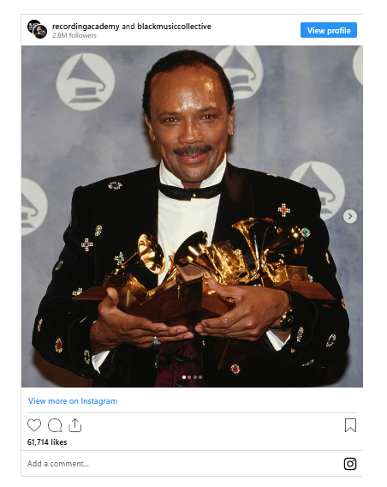The image size is (387, 487).
Task: Select the second carousel dot indicator
Action: coord(189,377)
